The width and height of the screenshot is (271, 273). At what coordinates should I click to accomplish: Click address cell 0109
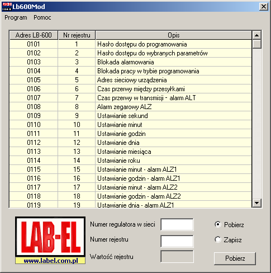[34, 116]
